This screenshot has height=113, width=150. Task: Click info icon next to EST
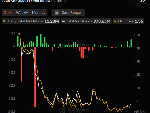tap(66, 1)
